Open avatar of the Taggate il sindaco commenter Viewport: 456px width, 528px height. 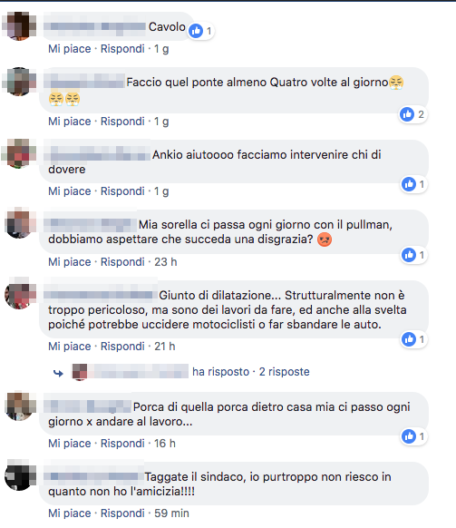[20, 475]
